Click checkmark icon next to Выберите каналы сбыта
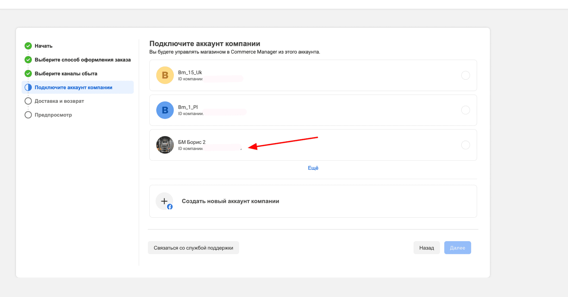568x297 pixels. tap(28, 73)
